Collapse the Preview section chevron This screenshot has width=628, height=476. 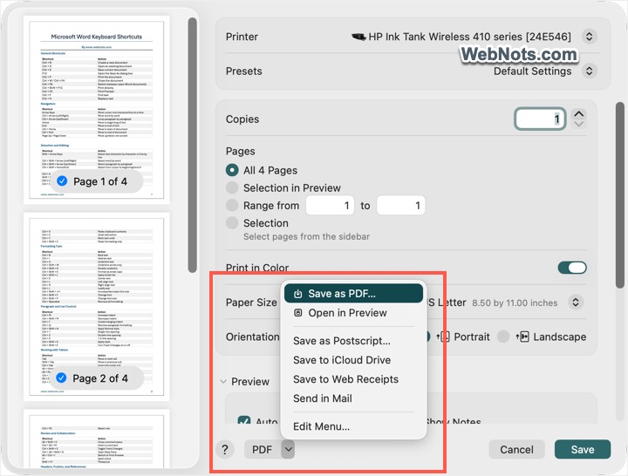[223, 382]
